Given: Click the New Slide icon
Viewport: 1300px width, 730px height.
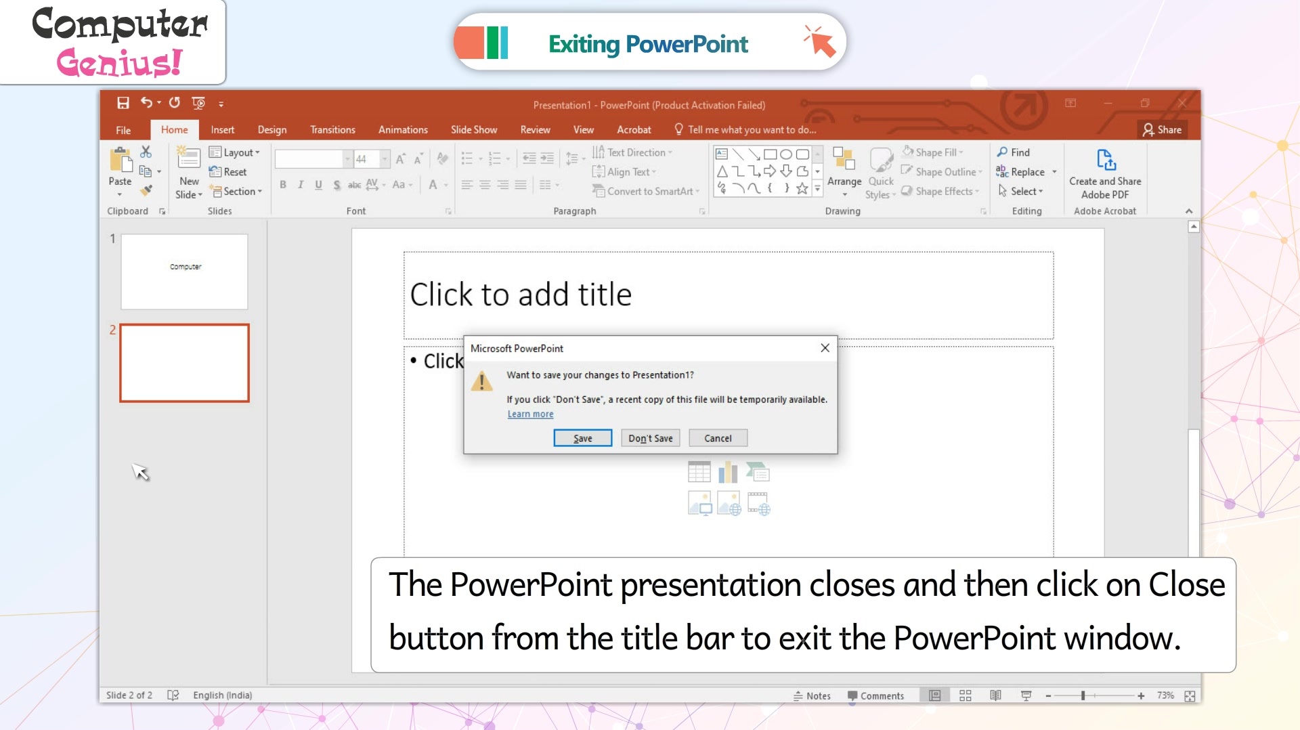Looking at the screenshot, I should pyautogui.click(x=188, y=158).
